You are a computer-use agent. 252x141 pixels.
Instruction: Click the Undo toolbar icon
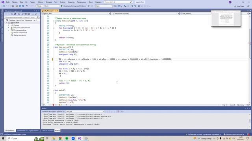(27, 6)
